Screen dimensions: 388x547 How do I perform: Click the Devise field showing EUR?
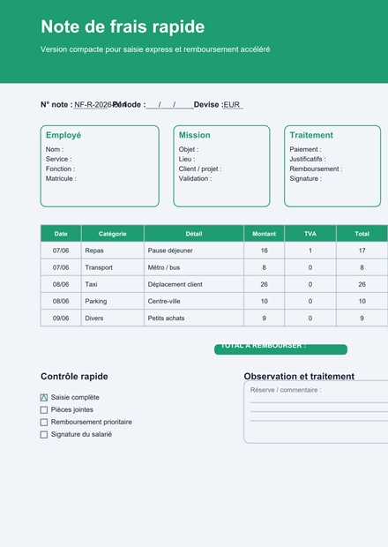coord(233,105)
